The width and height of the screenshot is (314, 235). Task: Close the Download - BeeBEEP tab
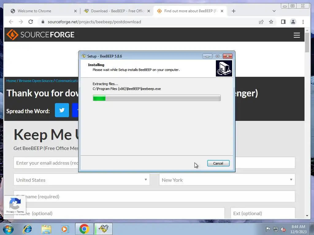click(149, 11)
